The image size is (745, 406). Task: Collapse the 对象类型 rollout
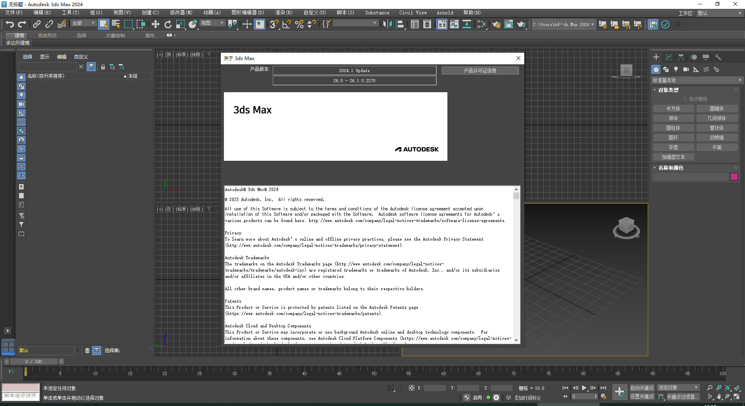click(x=655, y=89)
